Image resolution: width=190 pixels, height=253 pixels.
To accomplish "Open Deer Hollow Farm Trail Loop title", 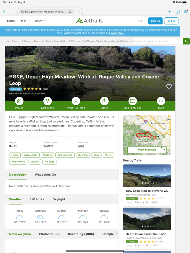I will (146, 234).
